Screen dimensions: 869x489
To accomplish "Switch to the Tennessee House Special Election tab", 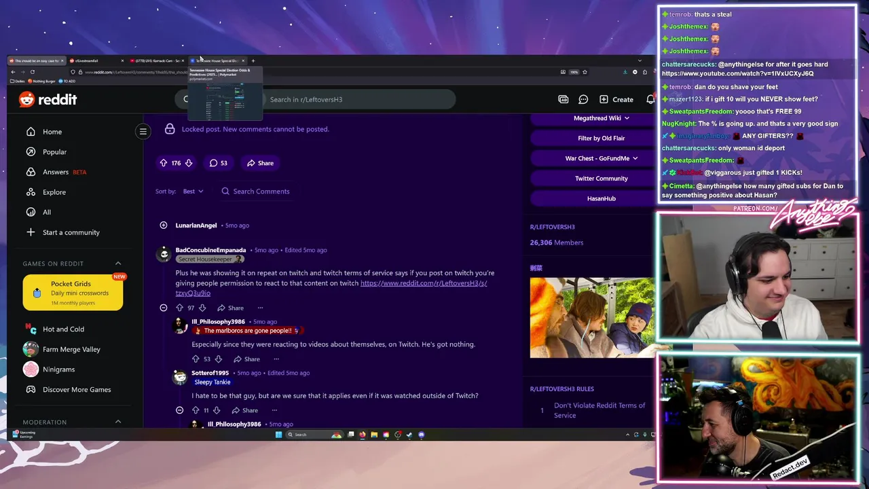I will [x=217, y=60].
